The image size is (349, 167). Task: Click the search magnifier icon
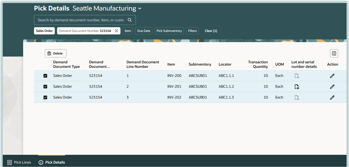pos(130,20)
